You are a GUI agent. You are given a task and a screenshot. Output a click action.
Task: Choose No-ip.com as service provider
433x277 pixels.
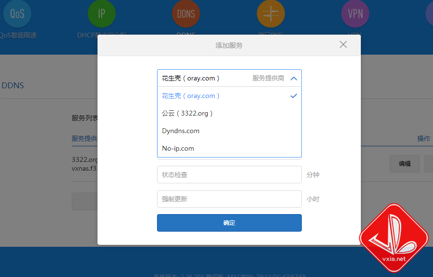click(229, 148)
